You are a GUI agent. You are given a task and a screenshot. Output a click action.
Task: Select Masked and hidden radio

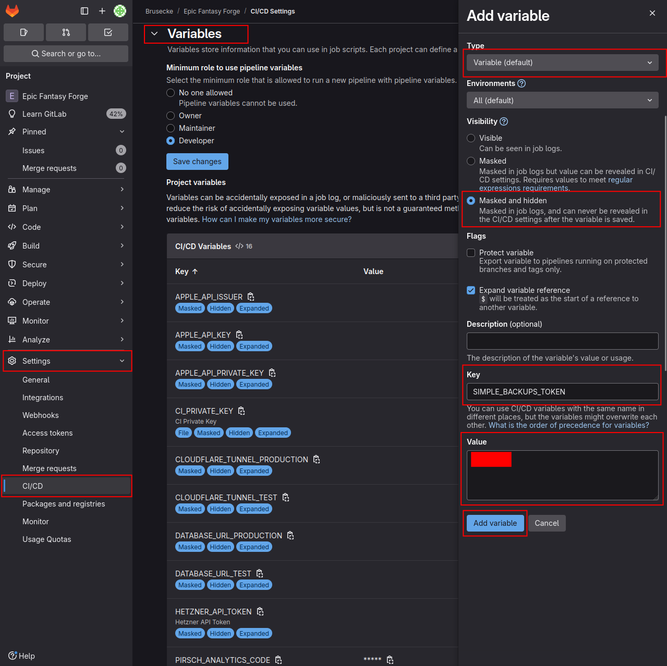pos(471,201)
